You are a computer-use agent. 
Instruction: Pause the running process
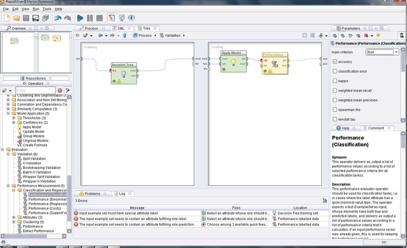click(x=90, y=18)
